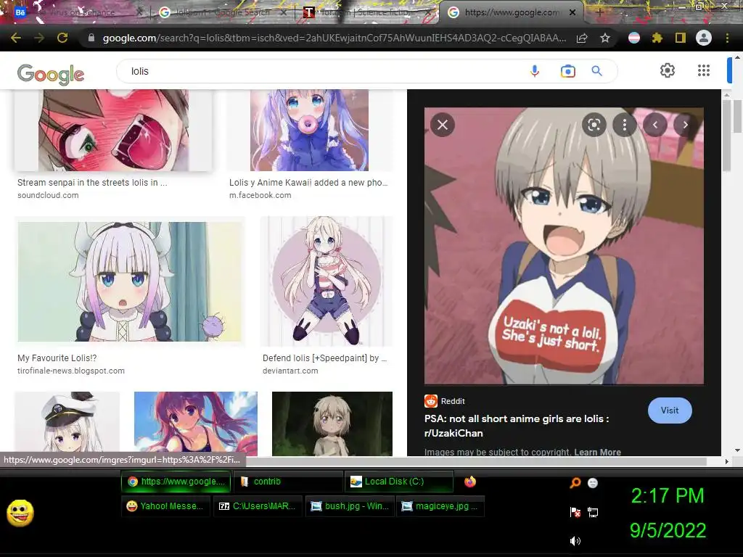Show the next image in the preview

click(x=685, y=125)
